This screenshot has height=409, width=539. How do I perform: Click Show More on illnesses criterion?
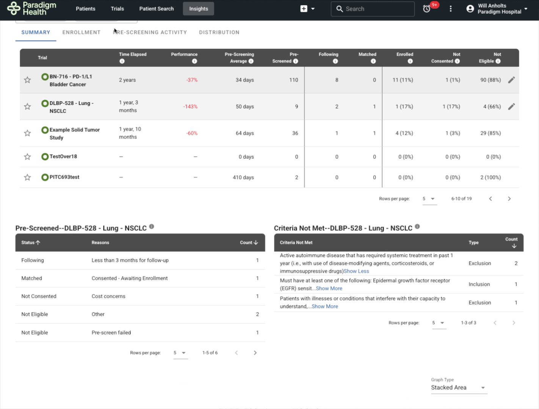tap(325, 306)
